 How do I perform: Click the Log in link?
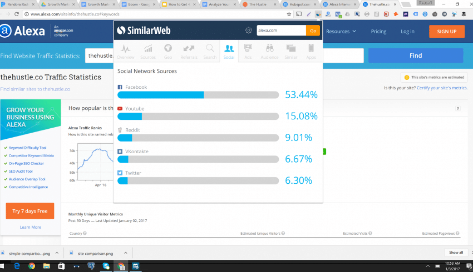pyautogui.click(x=407, y=31)
